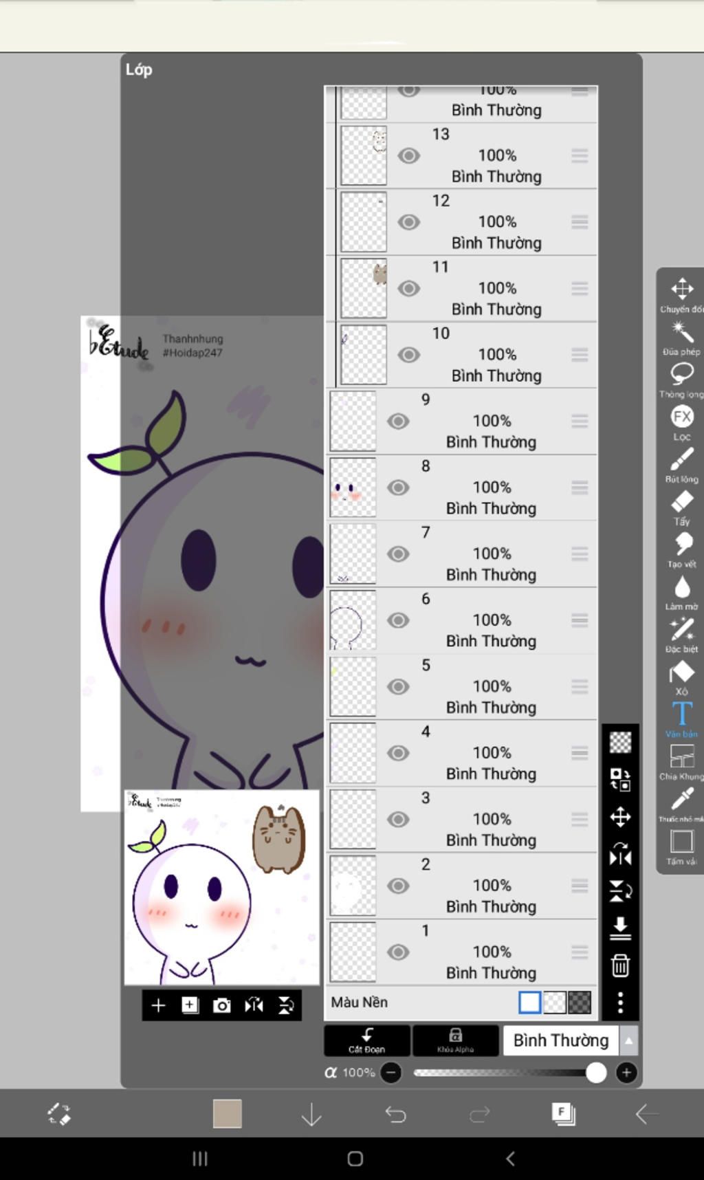The image size is (704, 1180).
Task: Flip layer horizontally in black side strip
Action: point(621,855)
